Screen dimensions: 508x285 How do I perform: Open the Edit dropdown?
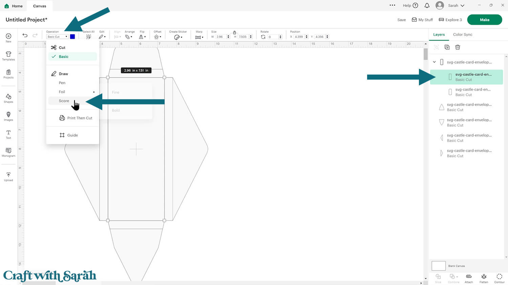[x=102, y=37]
